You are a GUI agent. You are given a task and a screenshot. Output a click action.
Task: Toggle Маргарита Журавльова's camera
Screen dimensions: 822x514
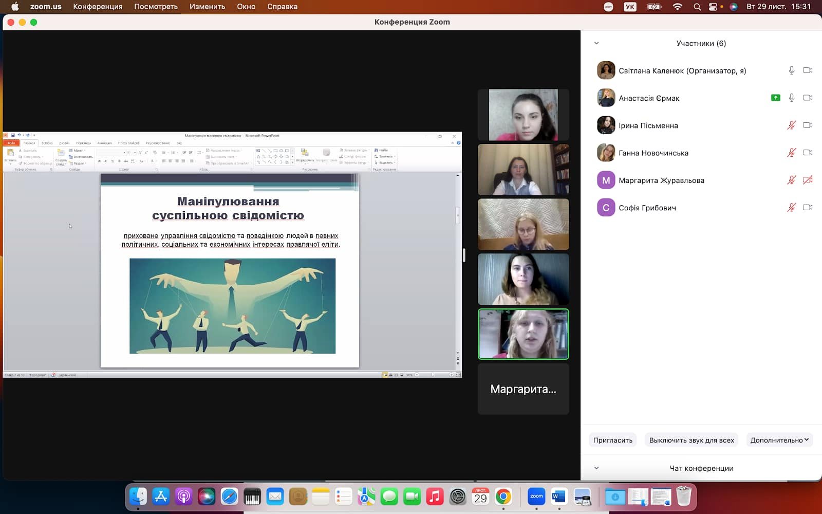coord(808,180)
